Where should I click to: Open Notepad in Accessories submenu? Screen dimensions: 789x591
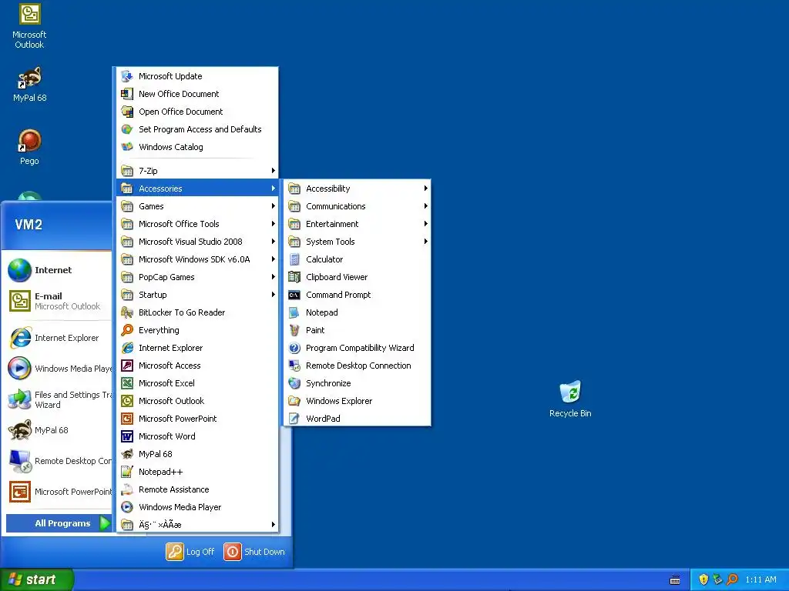click(358, 312)
